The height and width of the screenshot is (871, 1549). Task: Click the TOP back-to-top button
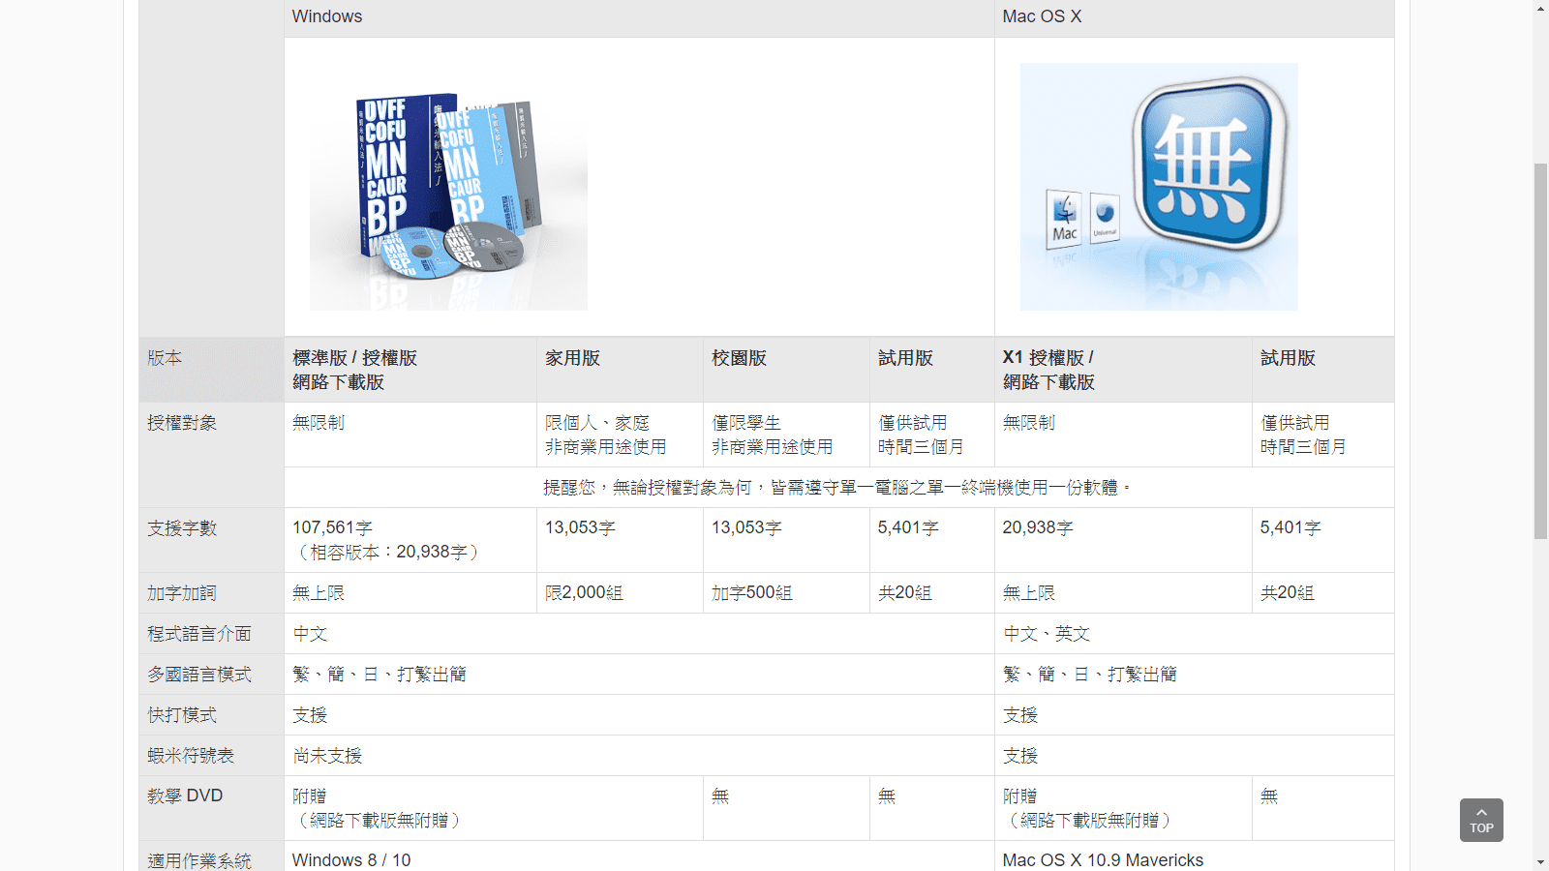(1480, 820)
